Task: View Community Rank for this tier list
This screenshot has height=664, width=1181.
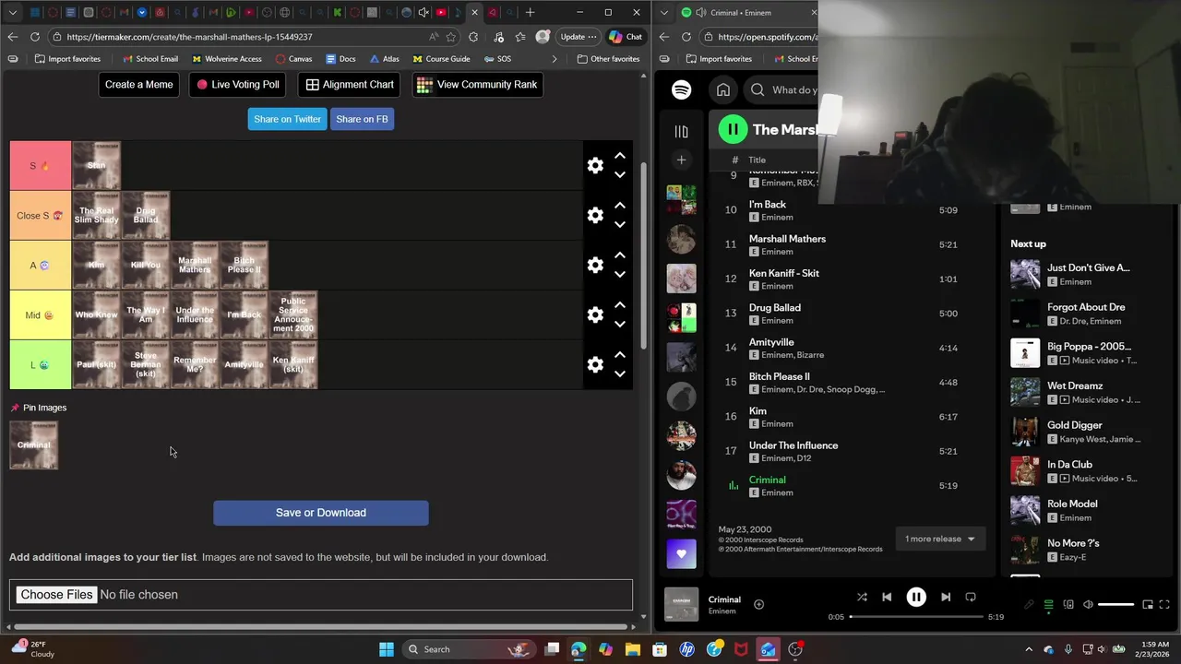Action: [x=477, y=85]
